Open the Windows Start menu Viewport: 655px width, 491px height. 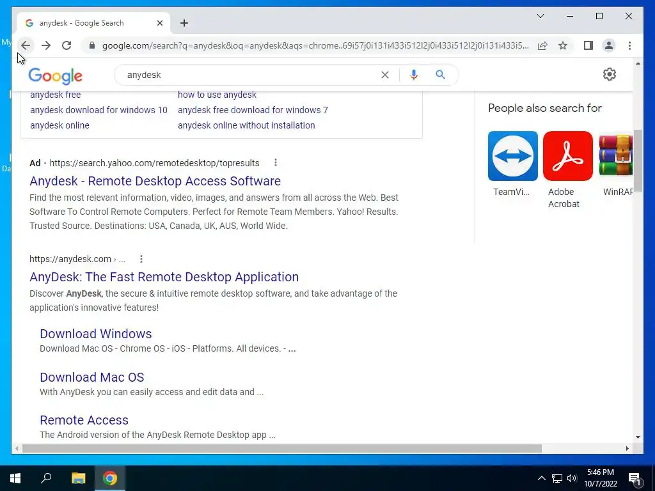[15, 478]
